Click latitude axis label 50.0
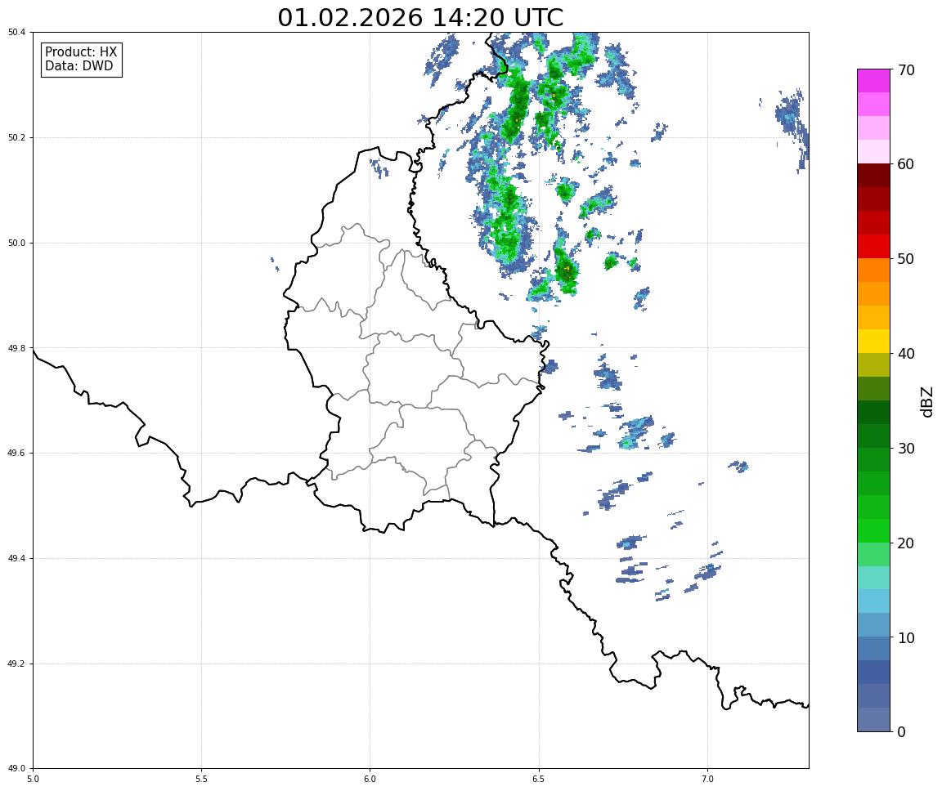Viewport: 942px width, 791px height. point(16,243)
